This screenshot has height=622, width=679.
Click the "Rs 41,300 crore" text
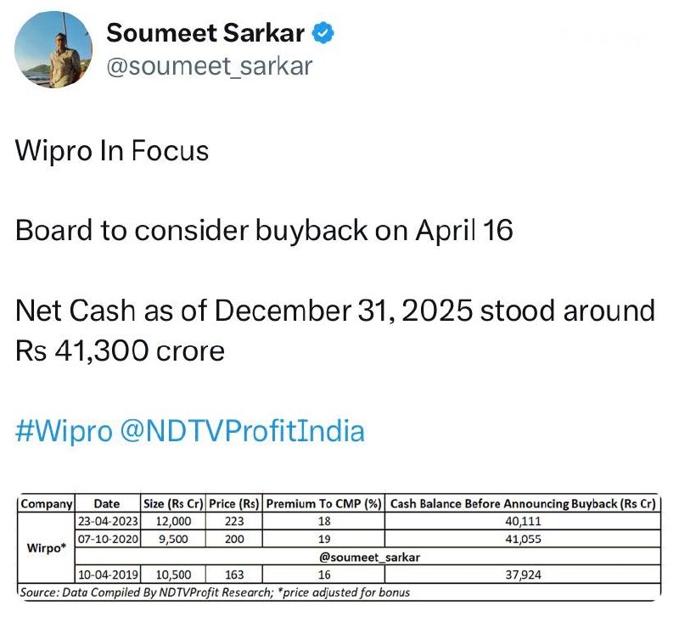(120, 350)
